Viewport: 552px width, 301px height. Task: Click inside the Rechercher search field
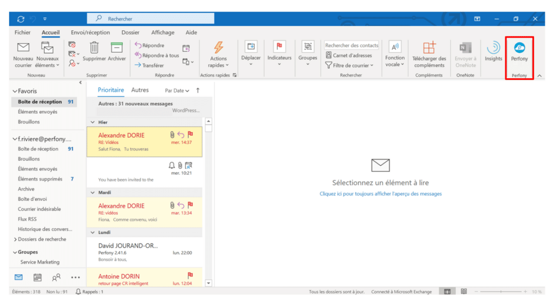click(x=150, y=18)
